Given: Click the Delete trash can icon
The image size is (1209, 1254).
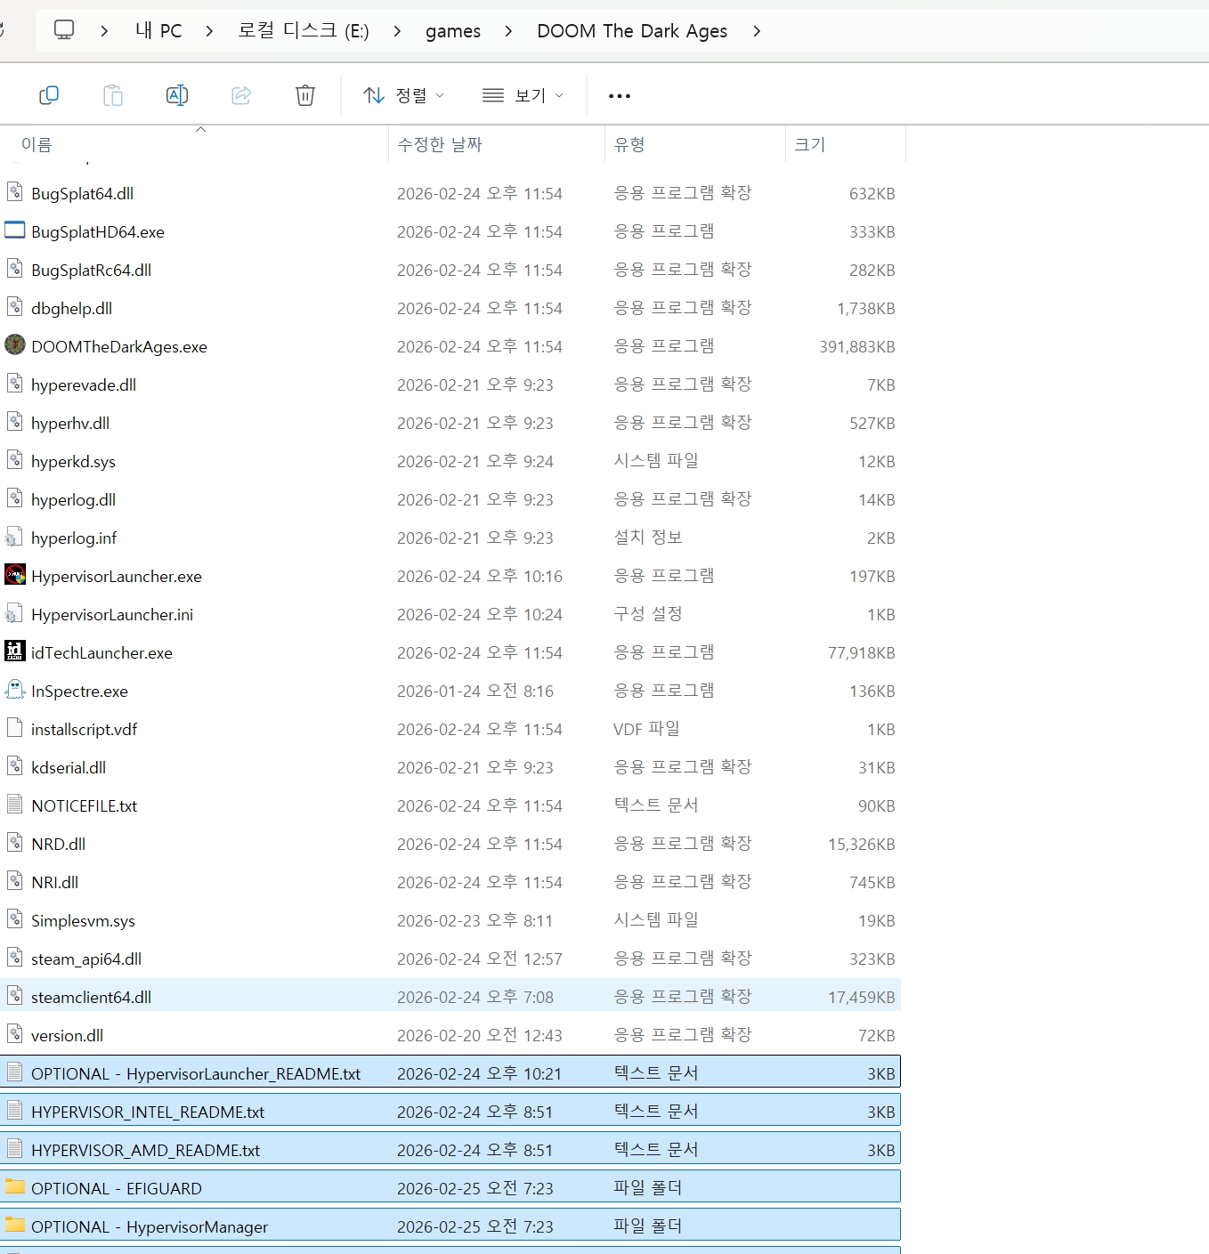Looking at the screenshot, I should click(305, 95).
